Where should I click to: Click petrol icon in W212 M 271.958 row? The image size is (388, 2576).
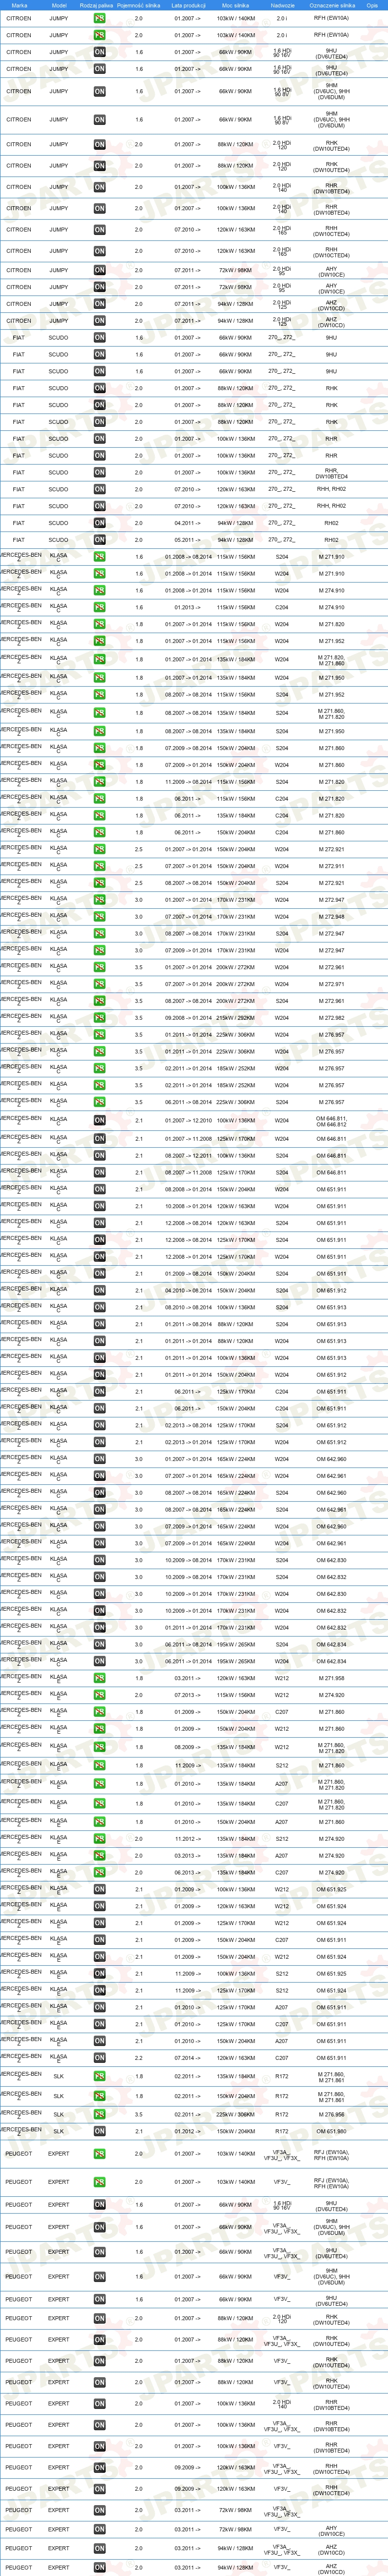tap(99, 1679)
